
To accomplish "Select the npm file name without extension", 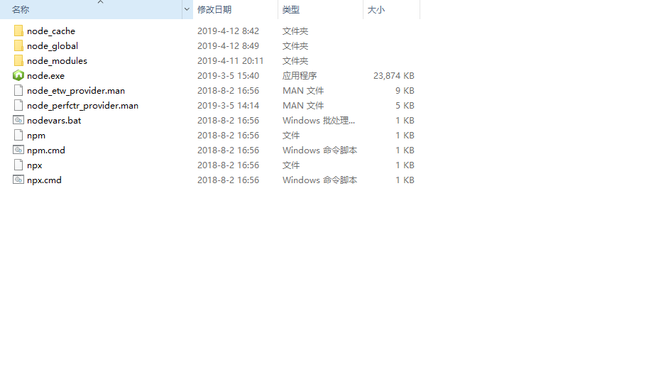I will pyautogui.click(x=36, y=136).
